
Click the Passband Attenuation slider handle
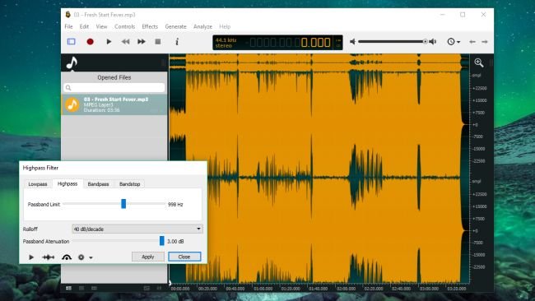click(x=161, y=241)
